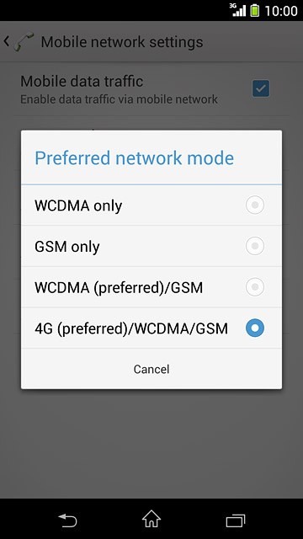This screenshot has width=303, height=539.
Task: Tap the 3G signal strength icon
Action: (x=237, y=10)
